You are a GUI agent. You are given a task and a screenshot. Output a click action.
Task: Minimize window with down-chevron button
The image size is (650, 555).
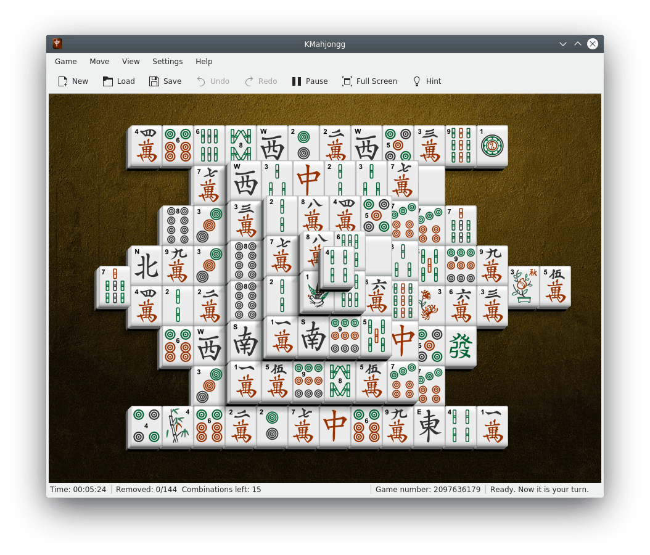563,44
